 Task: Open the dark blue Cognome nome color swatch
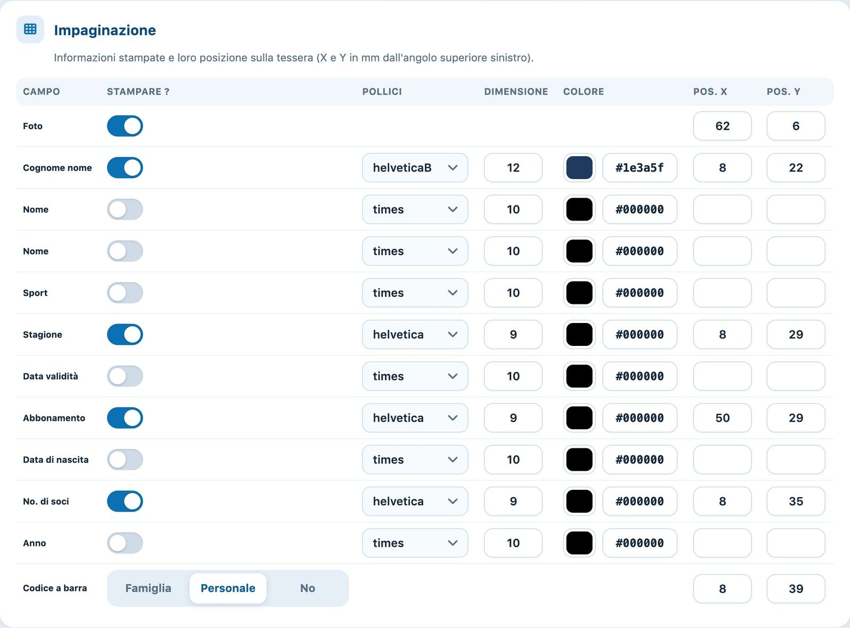[x=579, y=167]
